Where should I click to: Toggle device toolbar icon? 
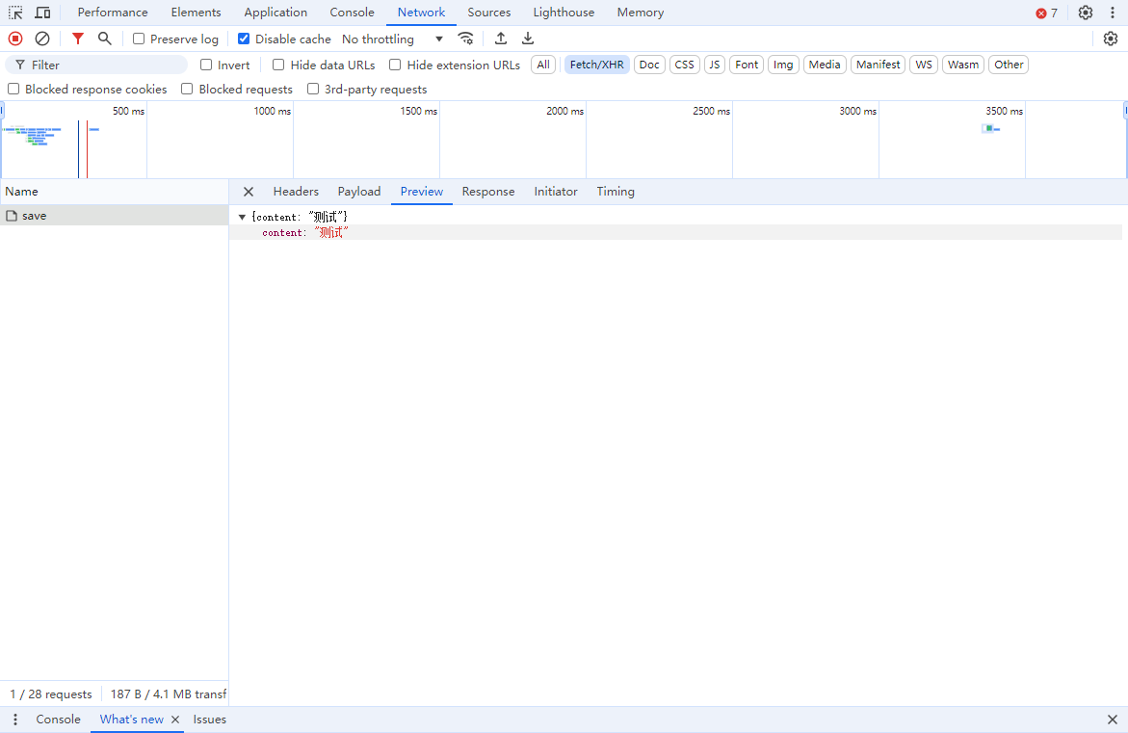click(42, 13)
